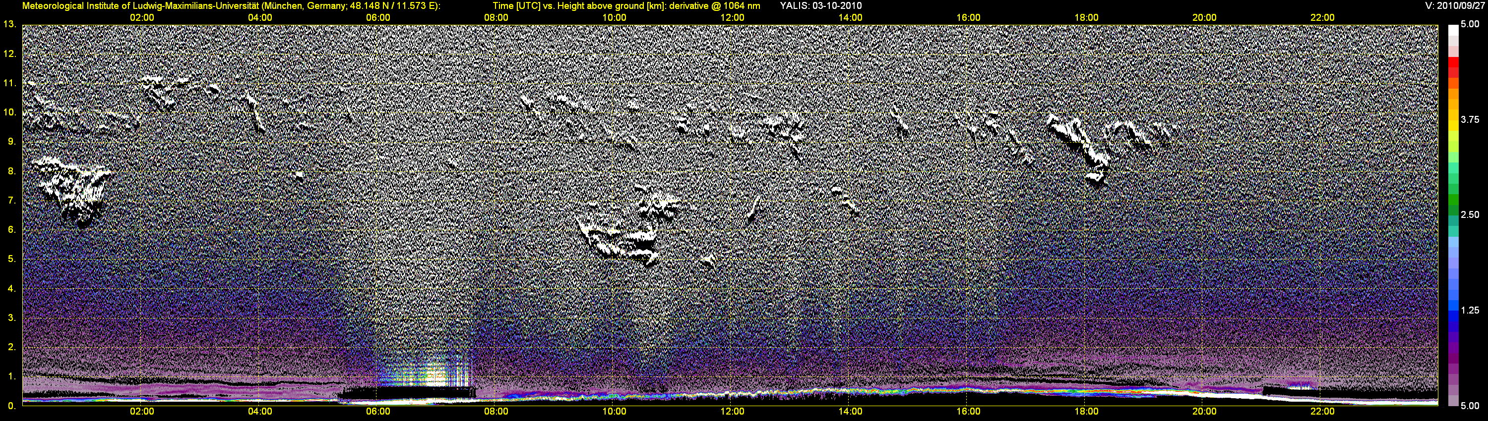Select the 22:00 label on the upper time axis
1488x421 pixels.
coord(1322,18)
